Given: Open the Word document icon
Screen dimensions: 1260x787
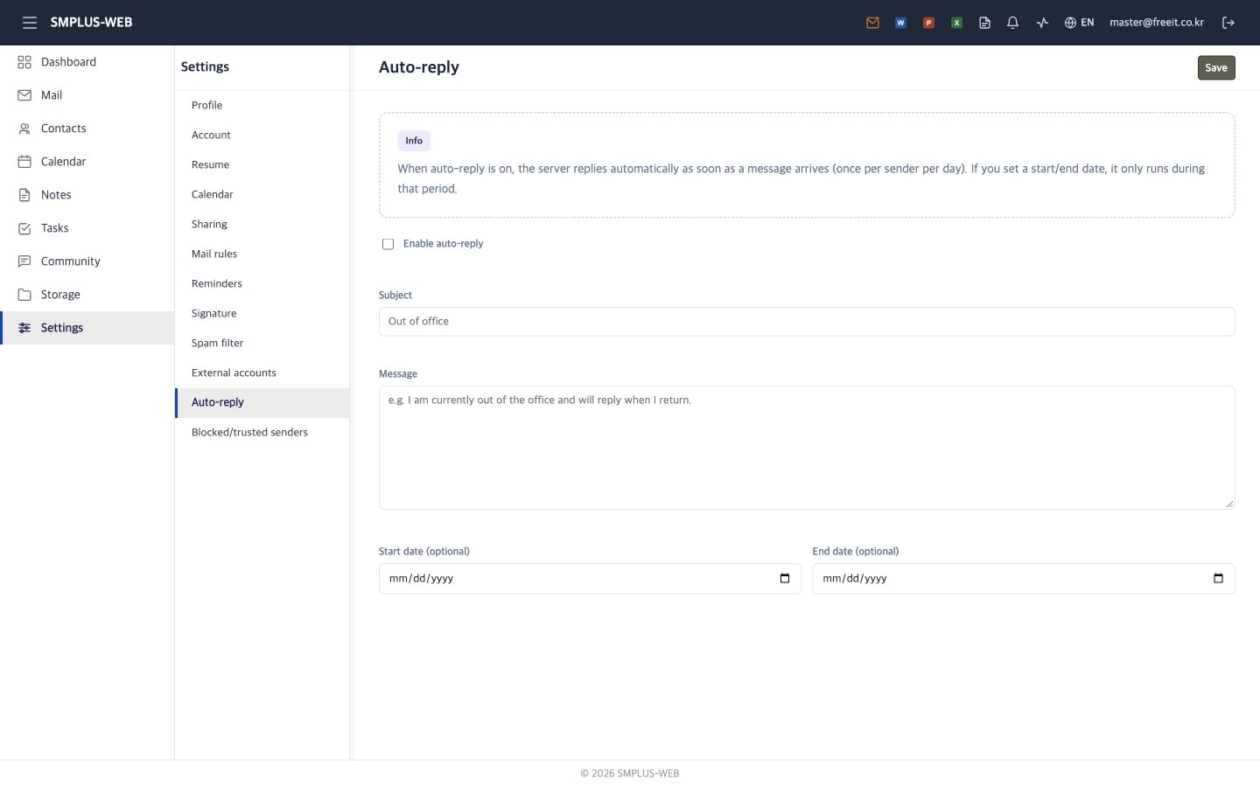Looking at the screenshot, I should point(900,23).
